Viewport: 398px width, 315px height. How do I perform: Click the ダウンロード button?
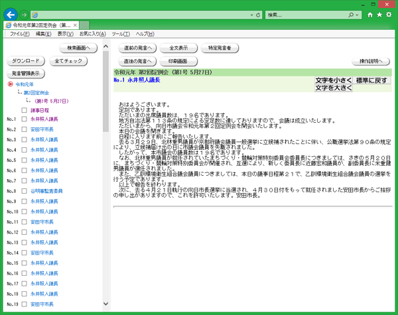click(26, 61)
